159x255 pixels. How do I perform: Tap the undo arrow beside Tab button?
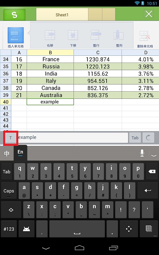tap(148, 138)
